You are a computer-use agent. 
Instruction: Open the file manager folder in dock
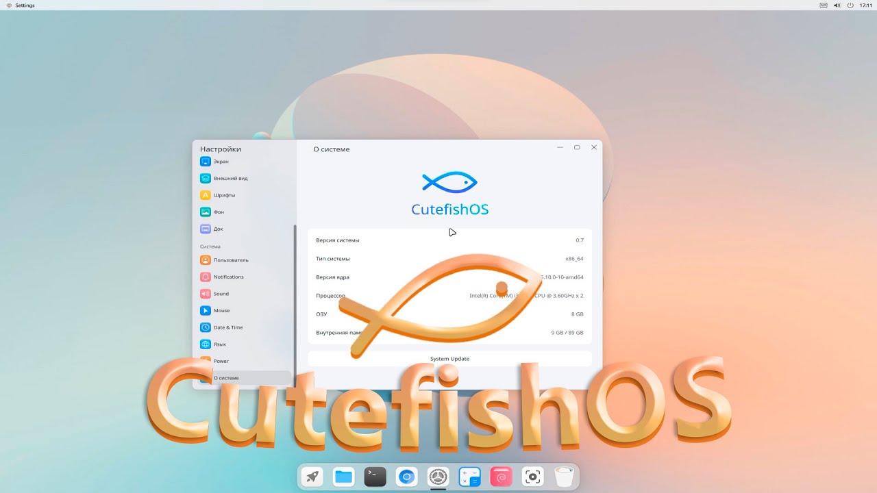click(343, 477)
